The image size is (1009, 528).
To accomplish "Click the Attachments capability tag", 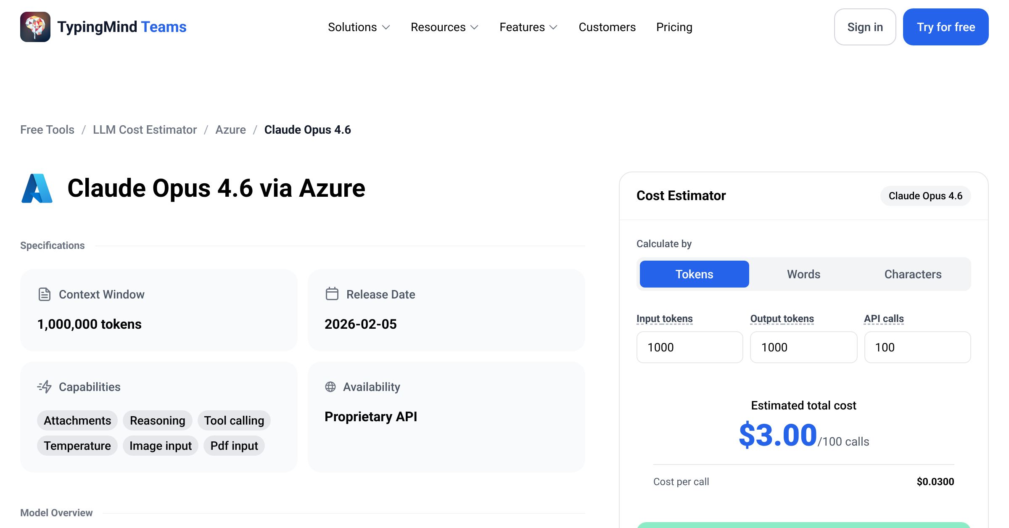I will click(x=77, y=420).
